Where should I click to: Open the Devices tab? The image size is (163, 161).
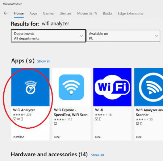point(66,13)
